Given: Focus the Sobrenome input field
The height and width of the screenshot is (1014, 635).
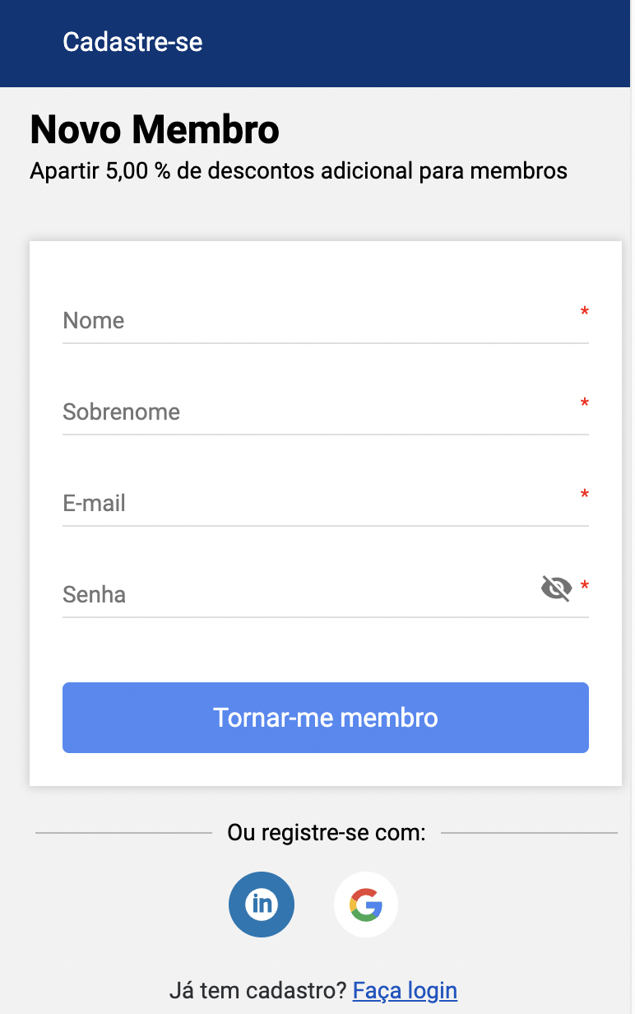Looking at the screenshot, I should coord(313,412).
